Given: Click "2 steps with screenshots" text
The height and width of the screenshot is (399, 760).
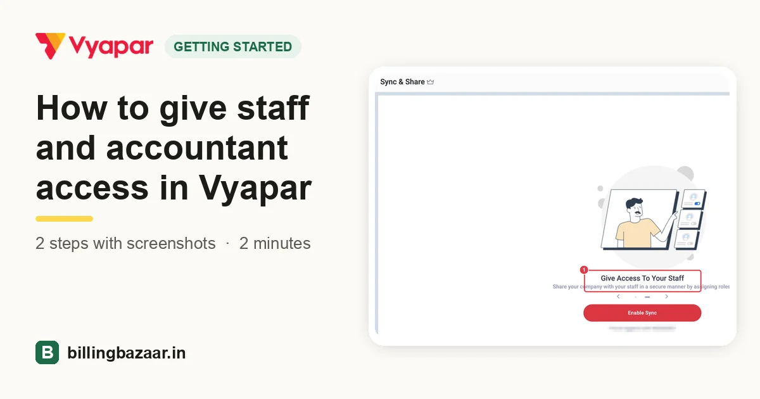Looking at the screenshot, I should click(125, 243).
